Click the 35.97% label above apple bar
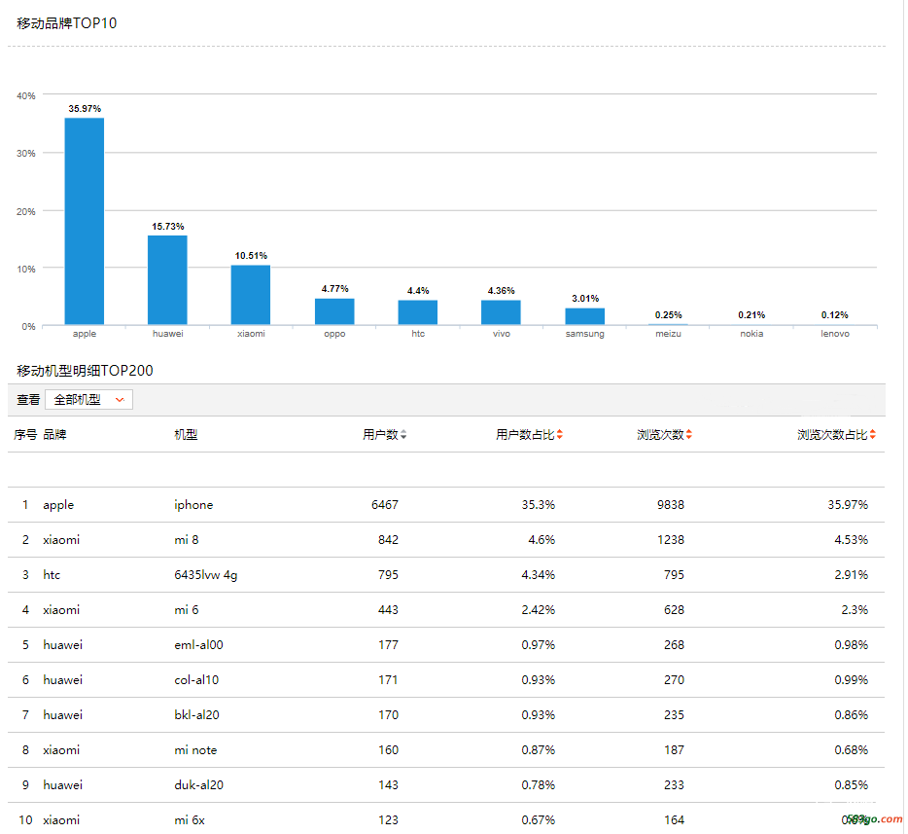 [85, 108]
